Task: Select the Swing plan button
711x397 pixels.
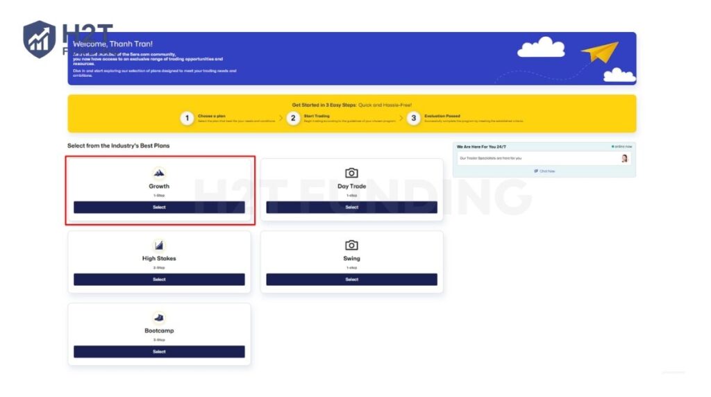Action: (351, 279)
